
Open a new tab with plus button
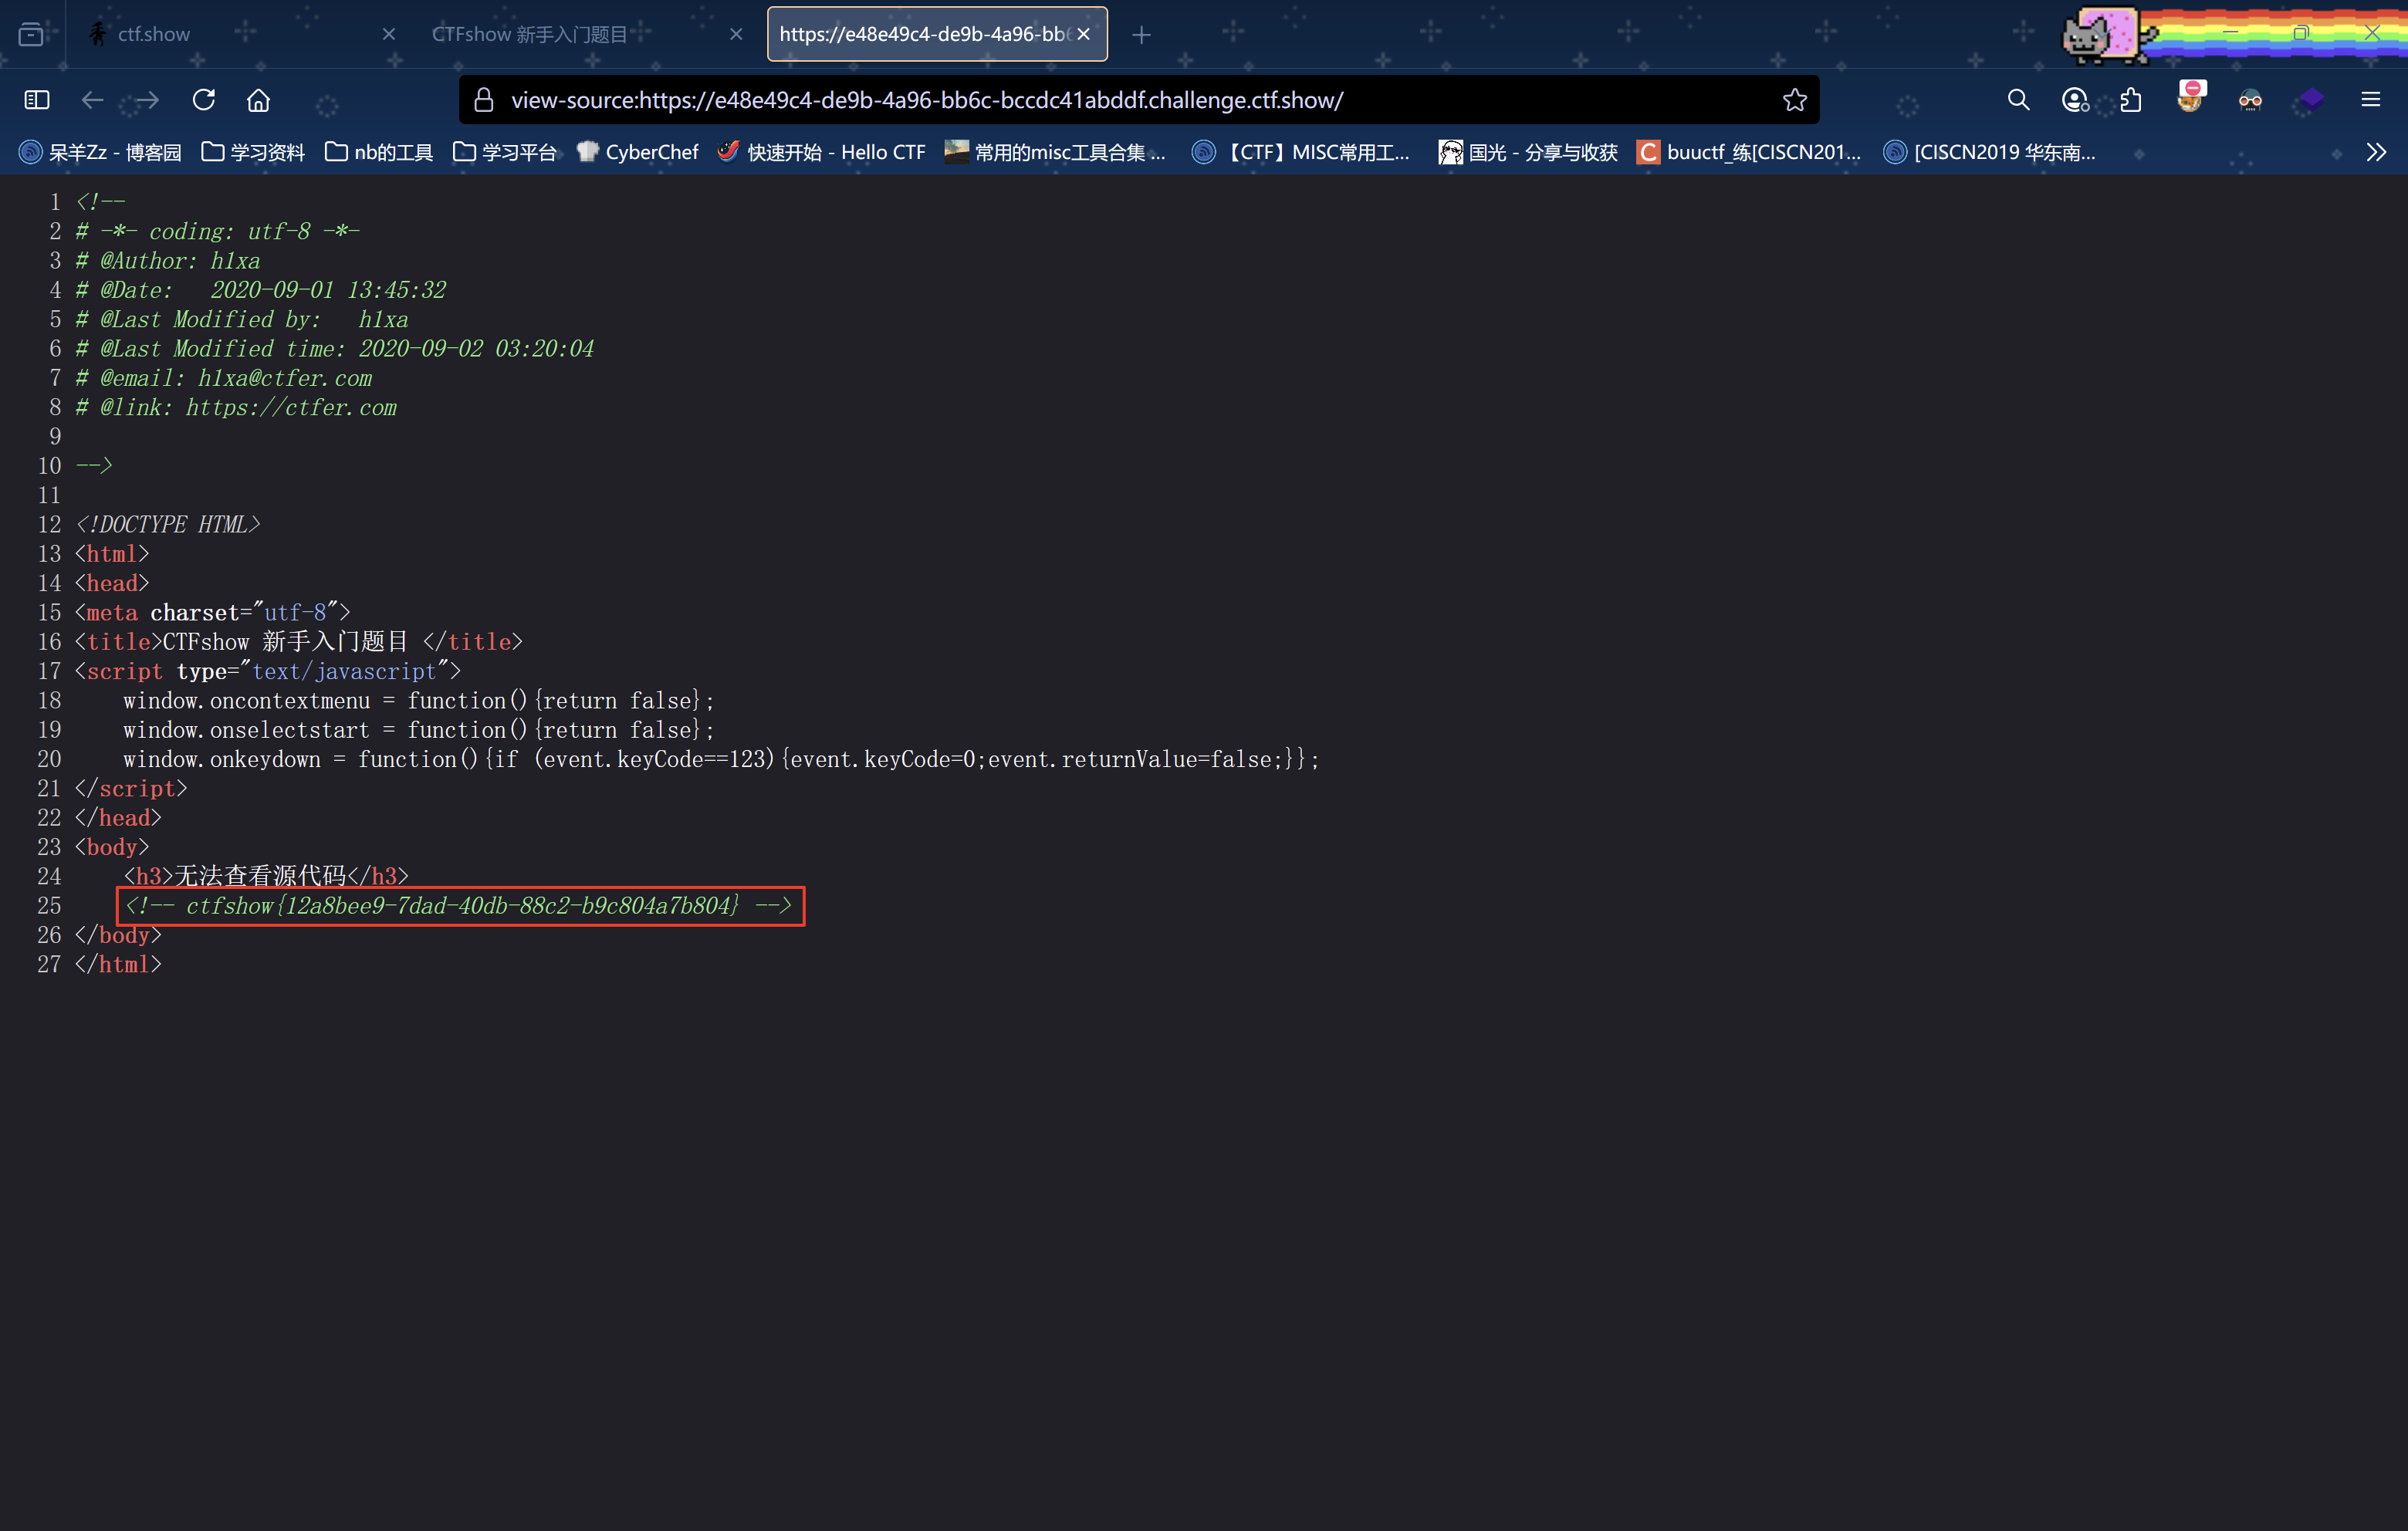point(1141,35)
